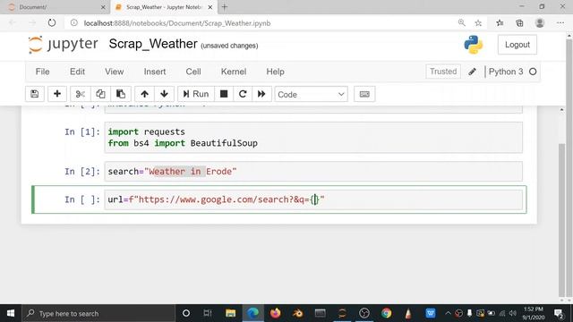Click the kernel idle circle indicator
The width and height of the screenshot is (573, 322).
coord(533,72)
